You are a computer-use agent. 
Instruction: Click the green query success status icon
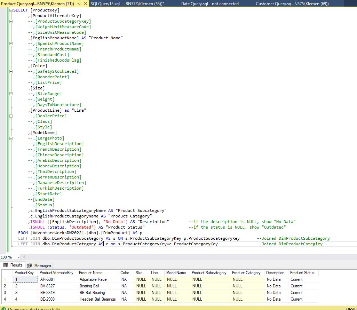click(4, 309)
